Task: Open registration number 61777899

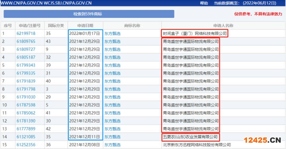Action: (26, 129)
